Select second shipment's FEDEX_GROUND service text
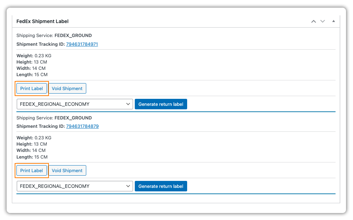 tap(73, 118)
